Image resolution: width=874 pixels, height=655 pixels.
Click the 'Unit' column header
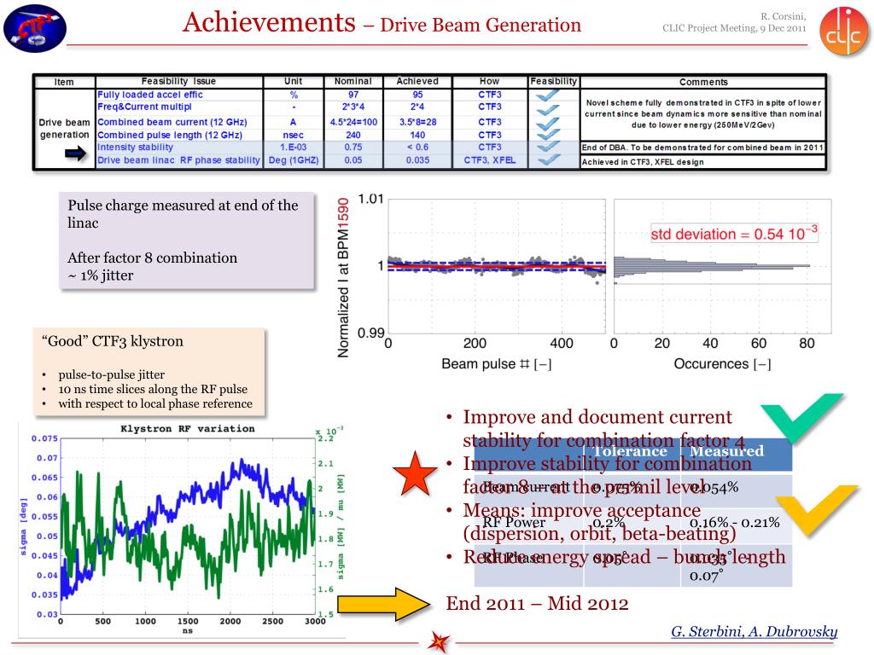click(294, 81)
